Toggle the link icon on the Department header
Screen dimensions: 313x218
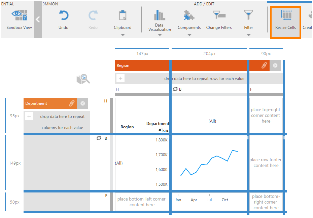tap(71, 103)
